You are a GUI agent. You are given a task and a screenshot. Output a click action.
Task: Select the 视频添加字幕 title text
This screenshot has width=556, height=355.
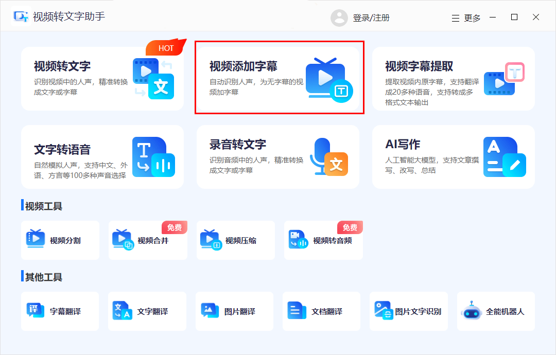click(243, 66)
